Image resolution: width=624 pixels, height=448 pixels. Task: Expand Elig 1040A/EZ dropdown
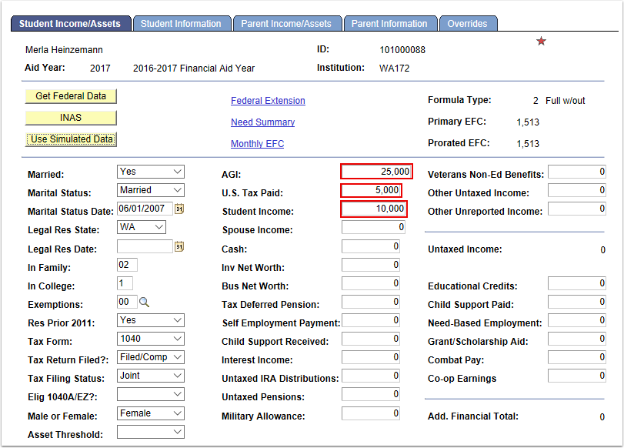click(151, 394)
